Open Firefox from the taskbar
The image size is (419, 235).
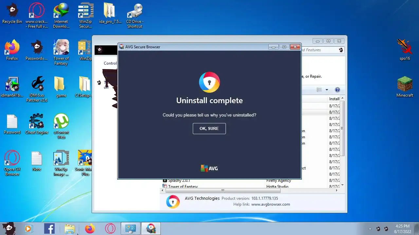pos(90,228)
